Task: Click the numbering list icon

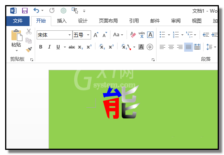Action: coord(176,35)
